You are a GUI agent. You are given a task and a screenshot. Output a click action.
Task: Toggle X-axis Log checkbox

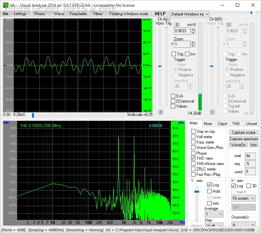(233, 186)
